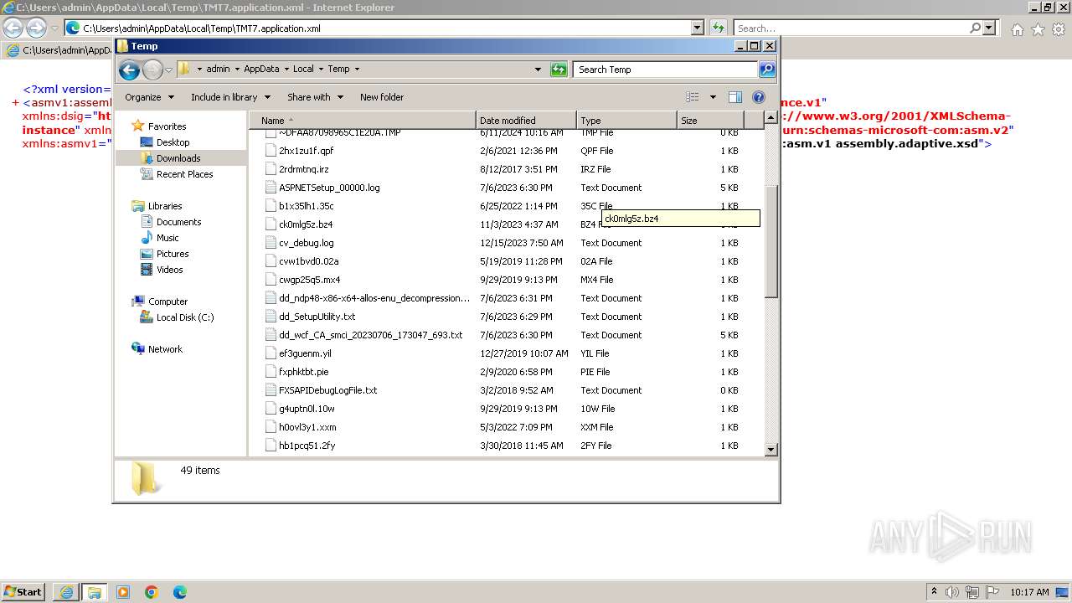Open Include in library dropdown
This screenshot has width=1072, height=603.
point(229,97)
